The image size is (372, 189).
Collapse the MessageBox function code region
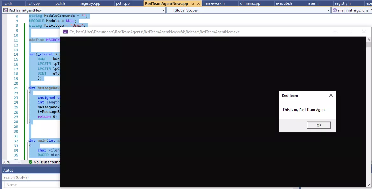pyautogui.click(x=27, y=88)
